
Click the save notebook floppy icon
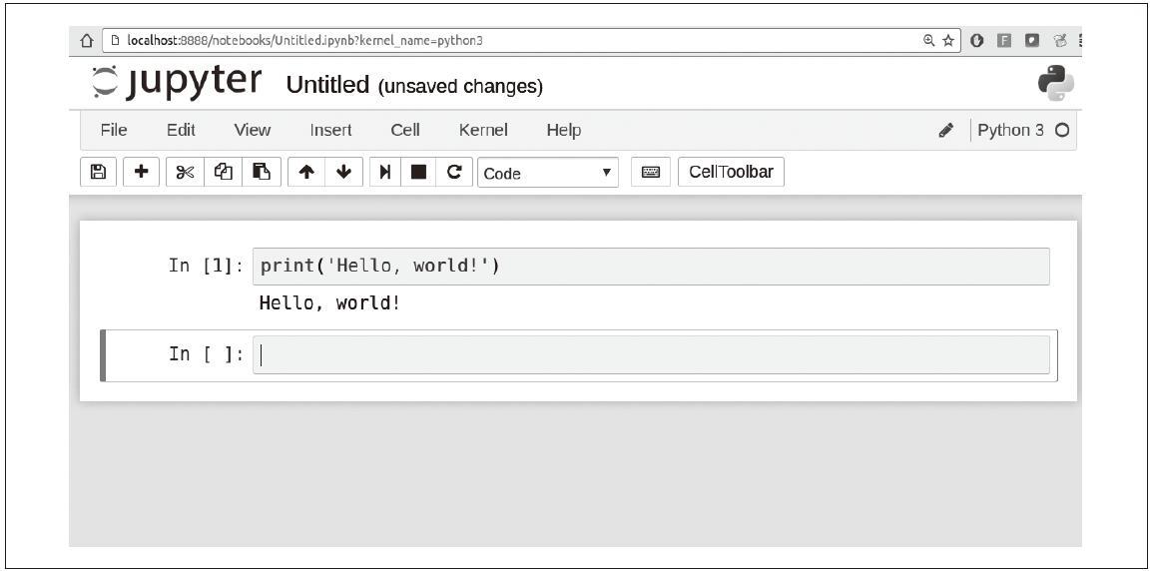[98, 172]
